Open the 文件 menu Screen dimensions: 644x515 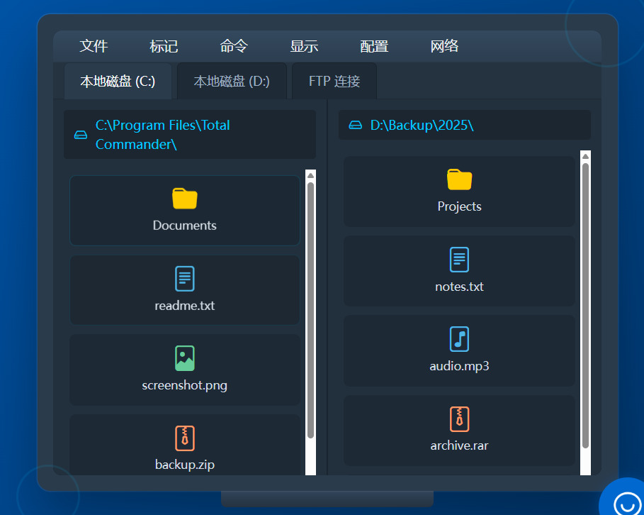(94, 46)
